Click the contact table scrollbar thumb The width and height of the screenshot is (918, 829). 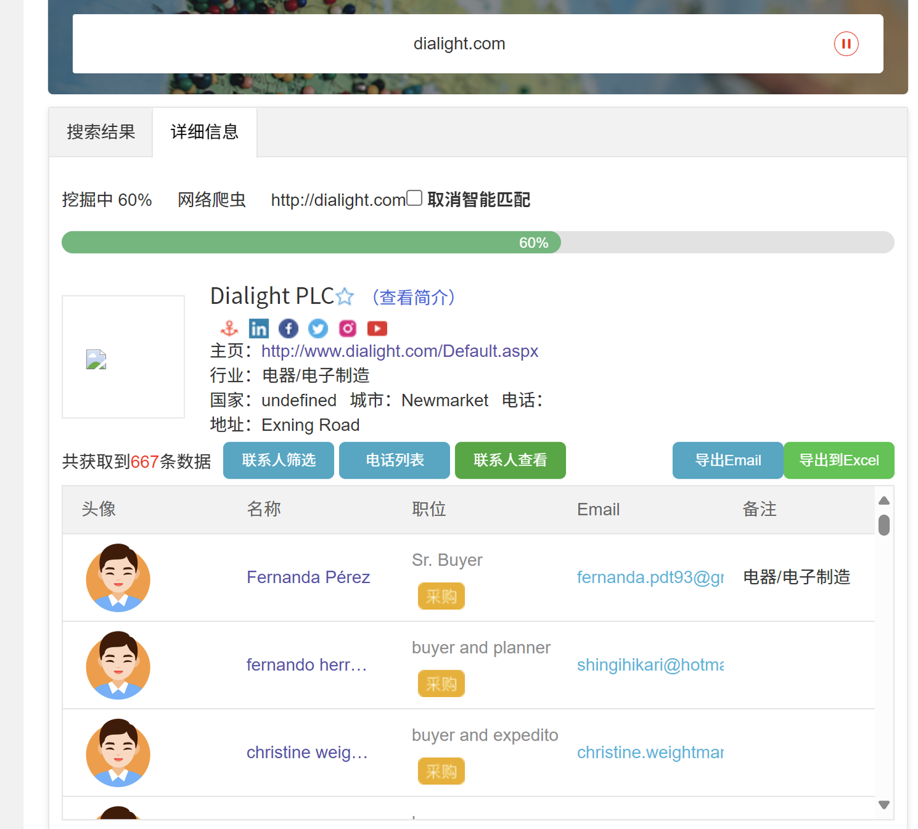pos(884,525)
